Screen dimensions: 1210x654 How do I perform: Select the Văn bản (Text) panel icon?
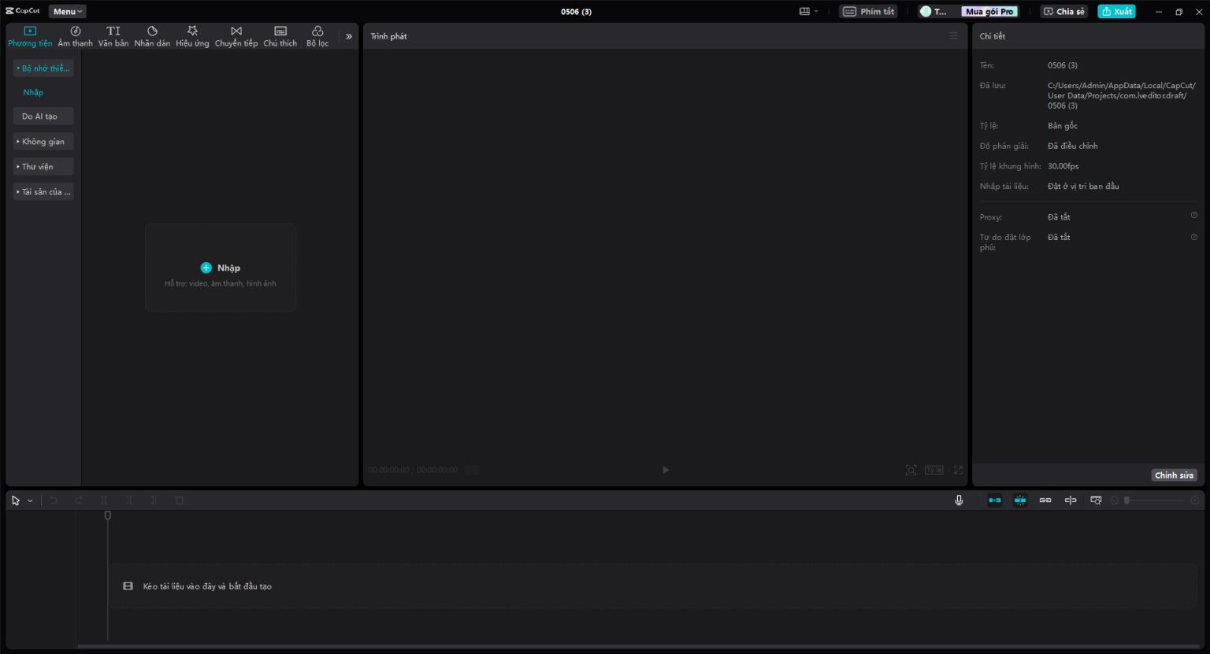click(x=113, y=35)
